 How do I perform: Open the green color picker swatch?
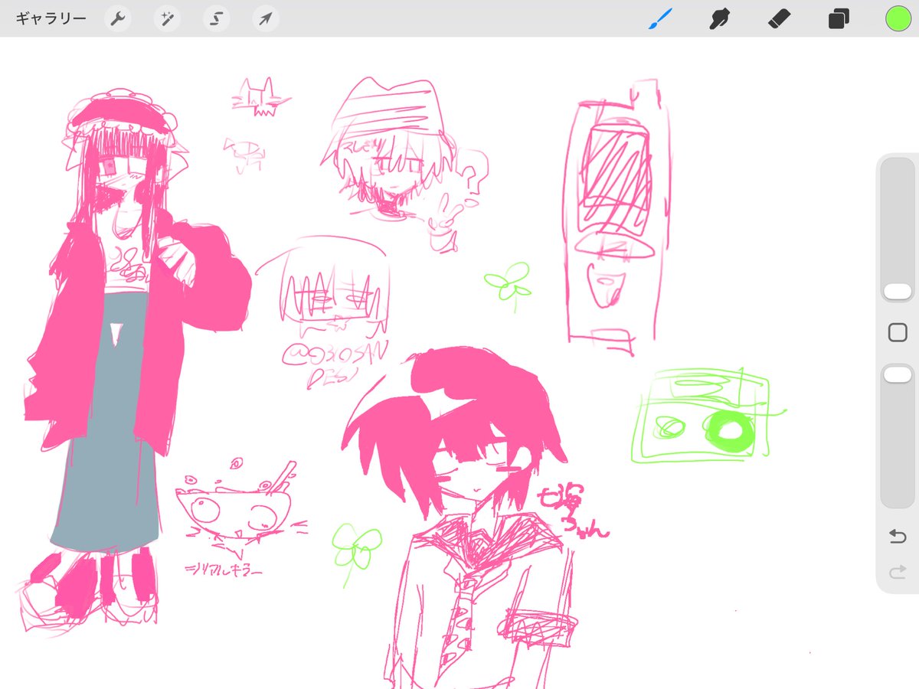(898, 19)
